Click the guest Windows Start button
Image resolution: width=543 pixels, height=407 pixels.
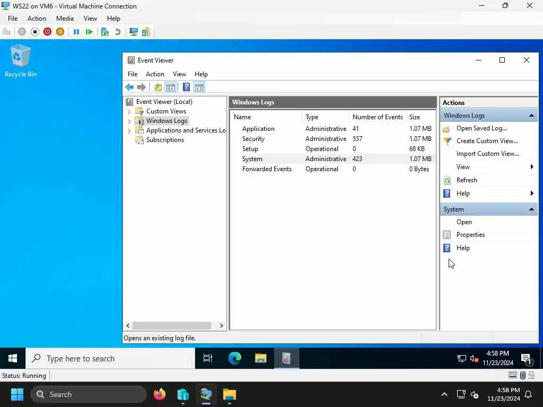[13, 358]
